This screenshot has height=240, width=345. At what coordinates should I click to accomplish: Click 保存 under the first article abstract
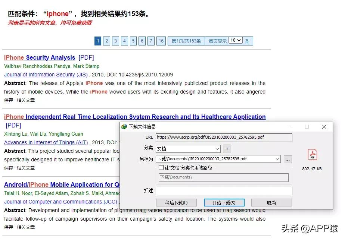pos(9,100)
